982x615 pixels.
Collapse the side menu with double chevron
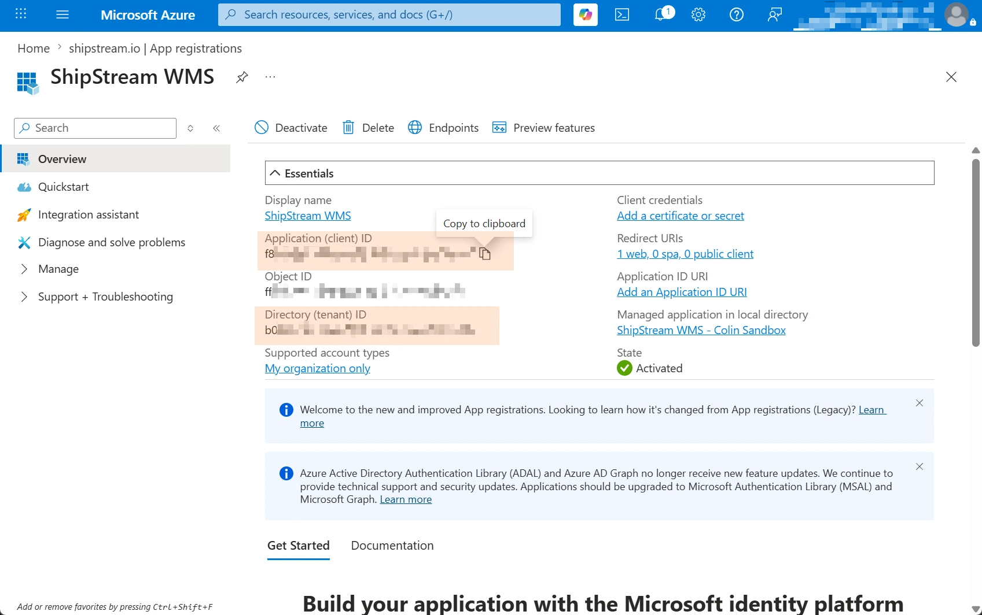pos(216,128)
